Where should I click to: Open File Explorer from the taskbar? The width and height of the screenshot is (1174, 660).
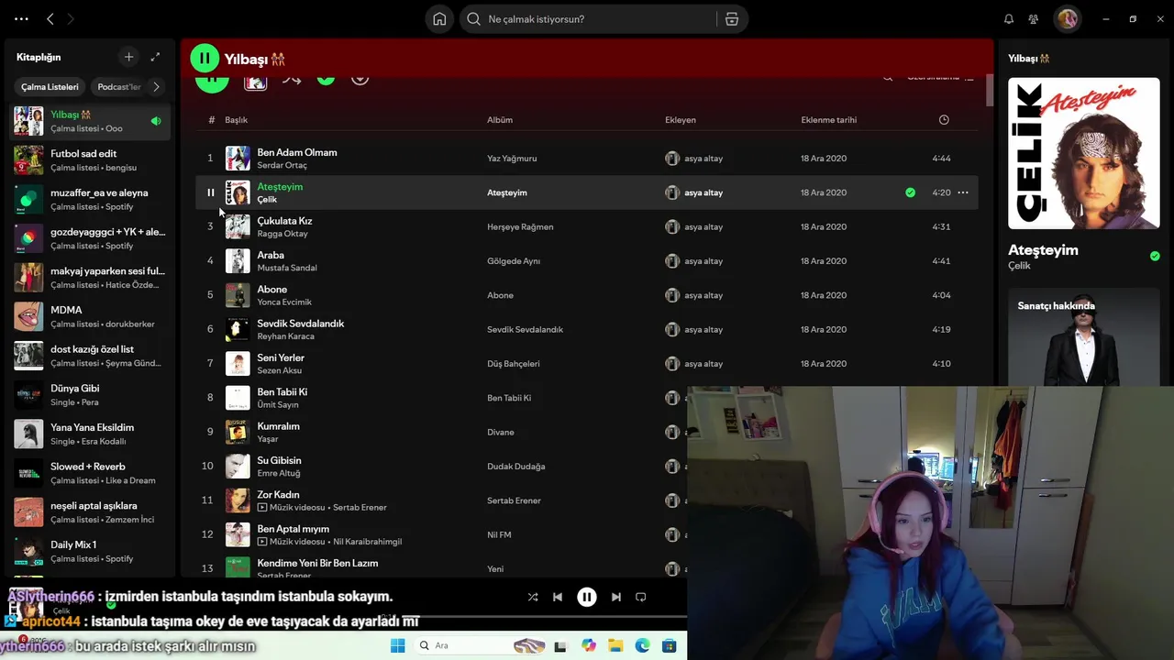pos(615,645)
